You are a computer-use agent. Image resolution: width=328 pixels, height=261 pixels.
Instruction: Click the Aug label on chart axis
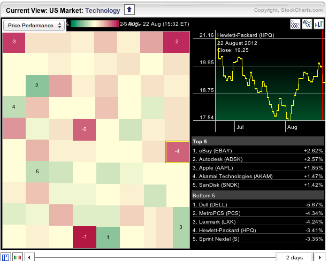point(292,127)
